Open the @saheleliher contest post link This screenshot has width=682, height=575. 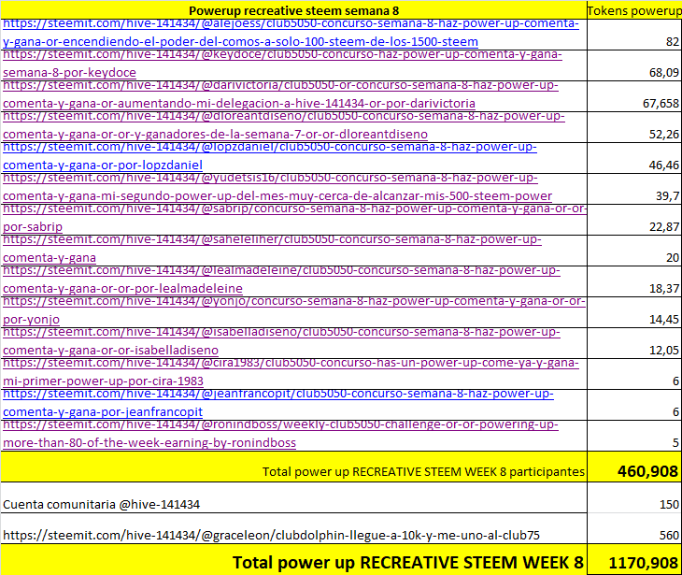[272, 249]
